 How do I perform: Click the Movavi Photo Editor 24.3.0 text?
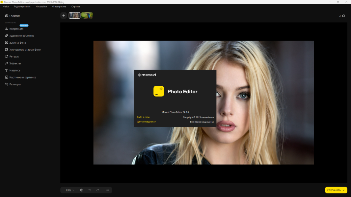[x=175, y=112]
